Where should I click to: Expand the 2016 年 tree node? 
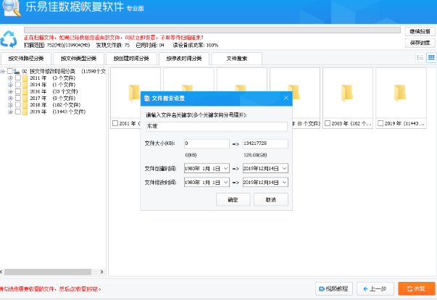pyautogui.click(x=10, y=91)
